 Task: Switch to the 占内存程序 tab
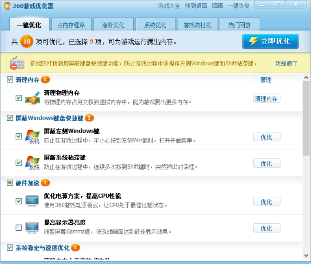(71, 25)
